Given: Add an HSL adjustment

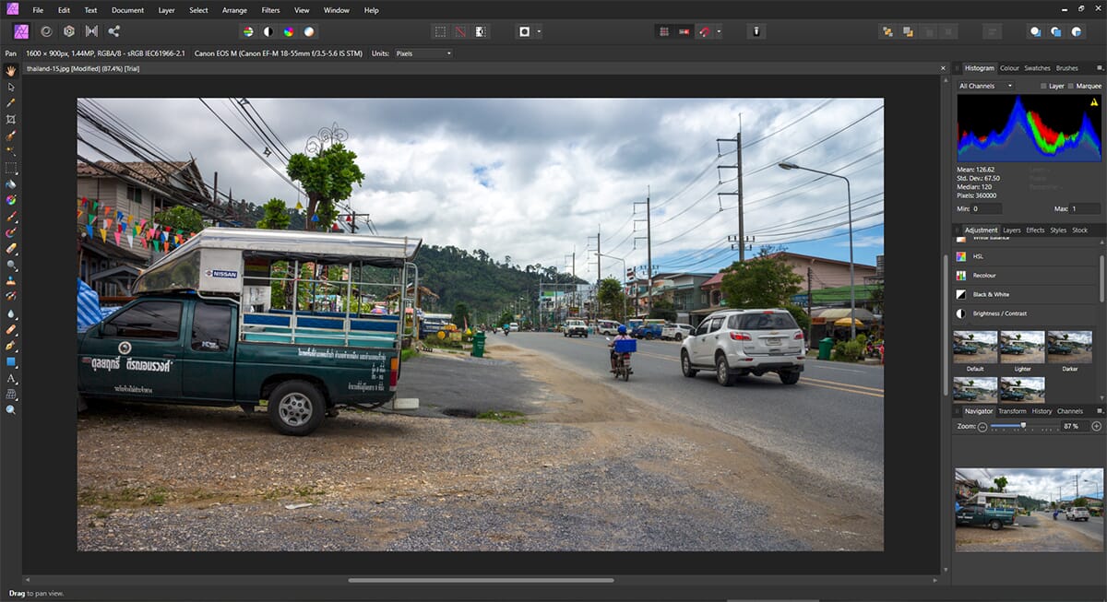Looking at the screenshot, I should [1023, 256].
